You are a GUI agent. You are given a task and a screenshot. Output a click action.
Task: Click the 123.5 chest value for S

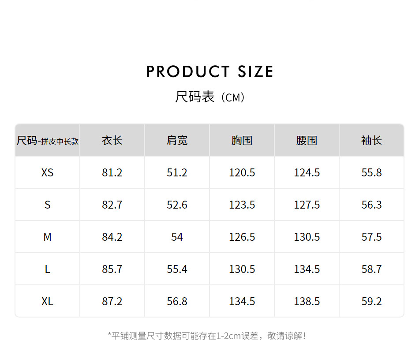(x=242, y=205)
